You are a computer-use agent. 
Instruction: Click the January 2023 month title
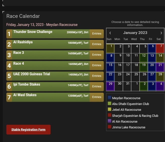tap(135, 33)
